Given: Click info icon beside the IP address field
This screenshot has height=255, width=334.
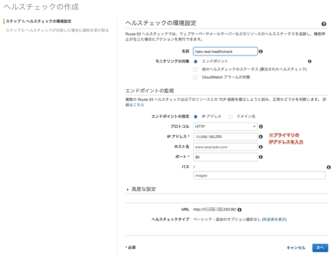Looking at the screenshot, I should [260, 137].
